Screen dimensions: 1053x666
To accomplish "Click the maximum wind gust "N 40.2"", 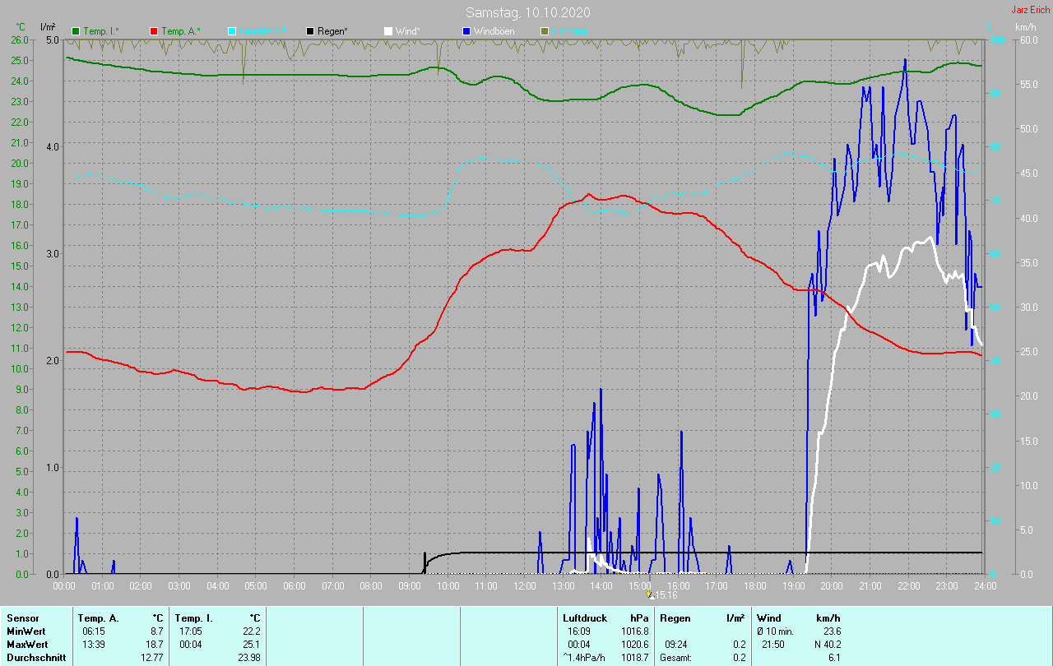I will 827,645.
